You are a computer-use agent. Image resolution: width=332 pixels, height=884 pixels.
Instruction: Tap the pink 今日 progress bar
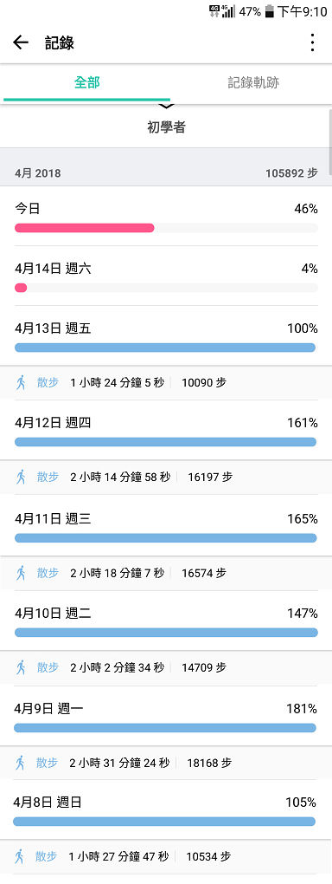pos(85,228)
